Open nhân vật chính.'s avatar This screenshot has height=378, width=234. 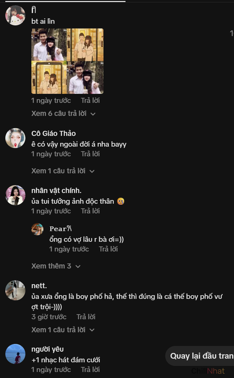click(15, 195)
